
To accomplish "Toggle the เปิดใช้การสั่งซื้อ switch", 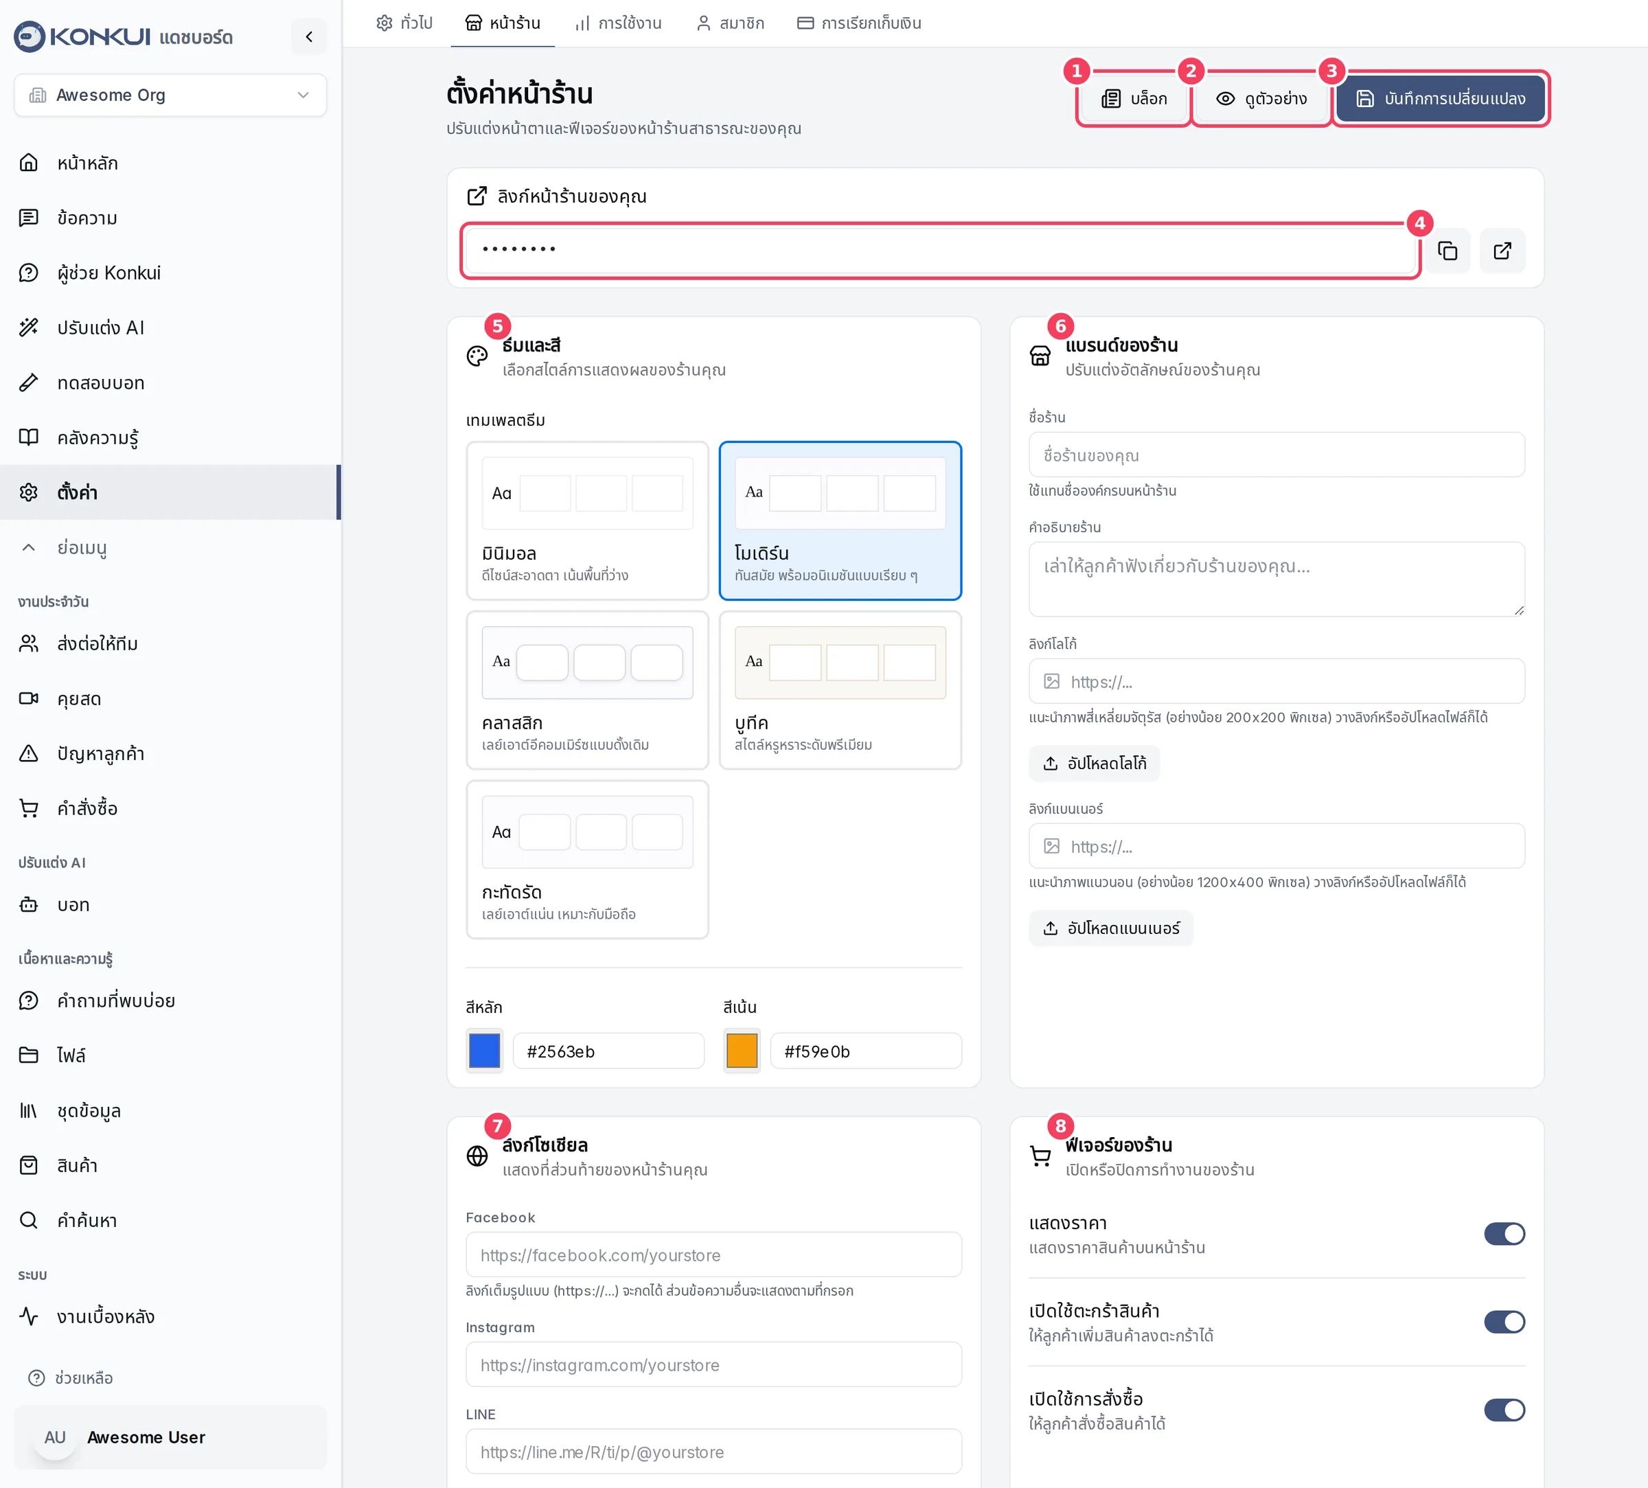I will pos(1504,1410).
